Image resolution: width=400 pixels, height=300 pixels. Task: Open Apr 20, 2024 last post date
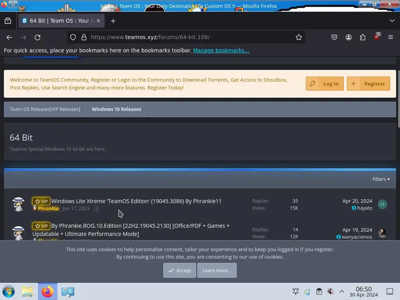[x=357, y=201]
